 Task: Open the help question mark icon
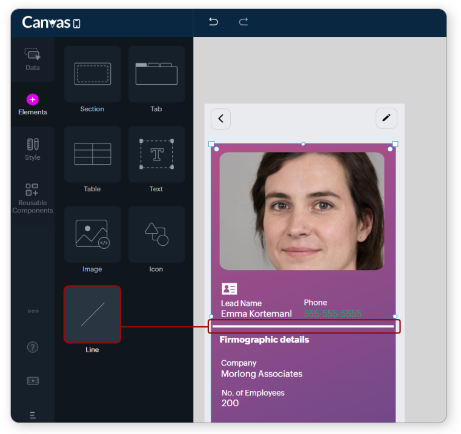[33, 347]
